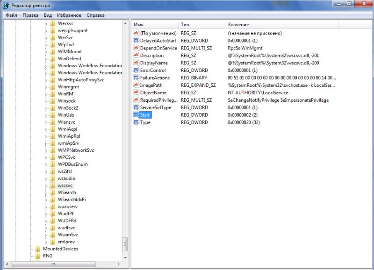
Task: Select the MountedDevices folder icon
Action: [38, 249]
